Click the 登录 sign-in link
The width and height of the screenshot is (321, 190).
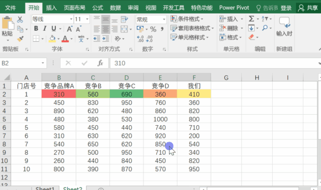point(286,8)
